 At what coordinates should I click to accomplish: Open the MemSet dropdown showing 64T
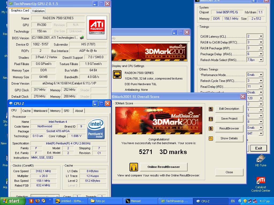(x=261, y=133)
